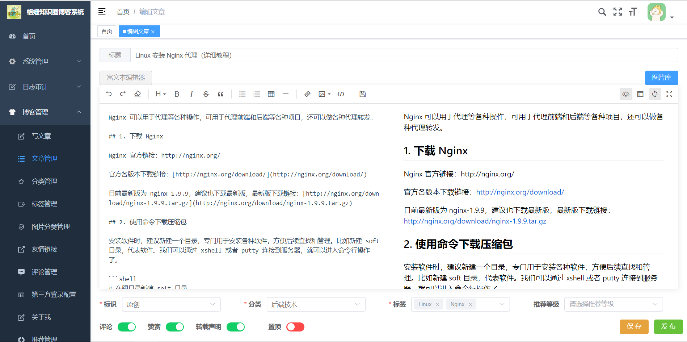687x342 pixels.
Task: Open 图片分类管理 in sidebar
Action: pyautogui.click(x=45, y=227)
